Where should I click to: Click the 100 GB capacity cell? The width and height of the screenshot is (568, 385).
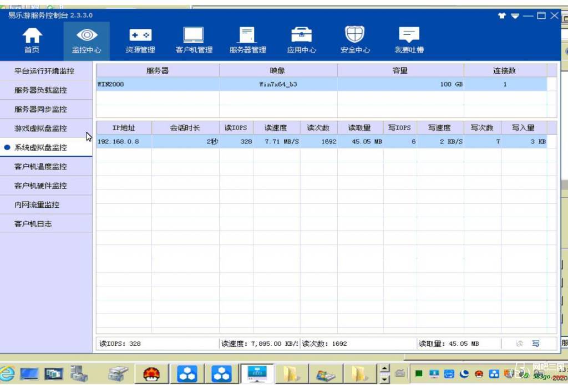pos(400,84)
